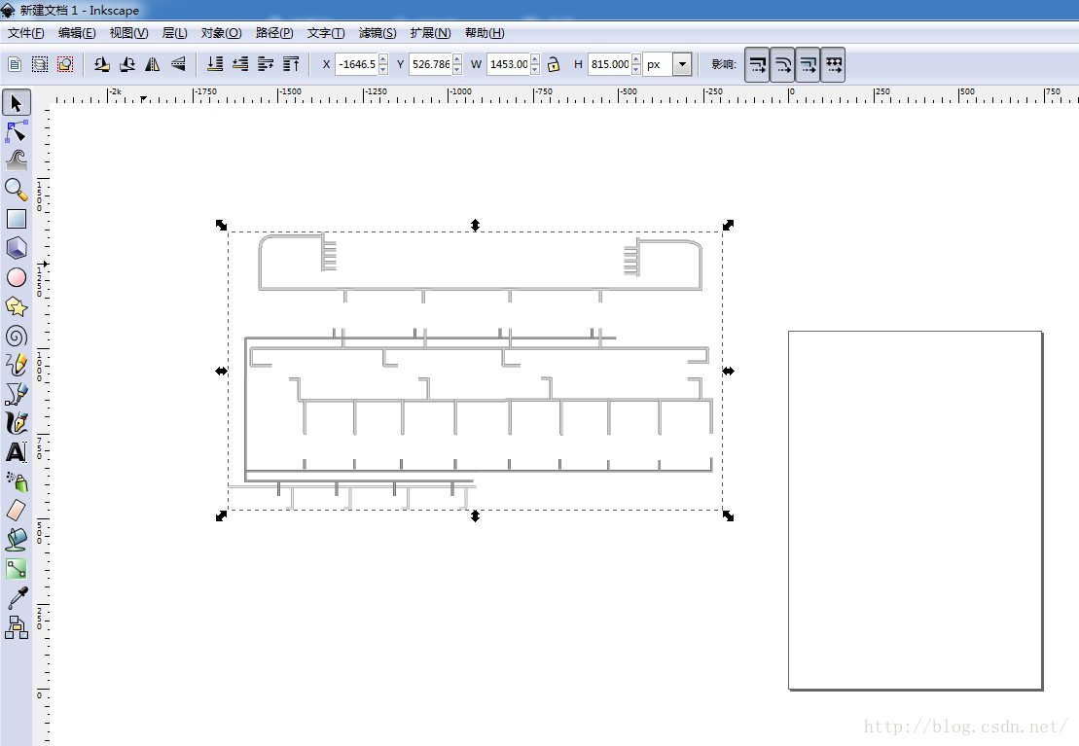Select the Spiral tool
Screen dimensions: 1079x746
coord(17,336)
